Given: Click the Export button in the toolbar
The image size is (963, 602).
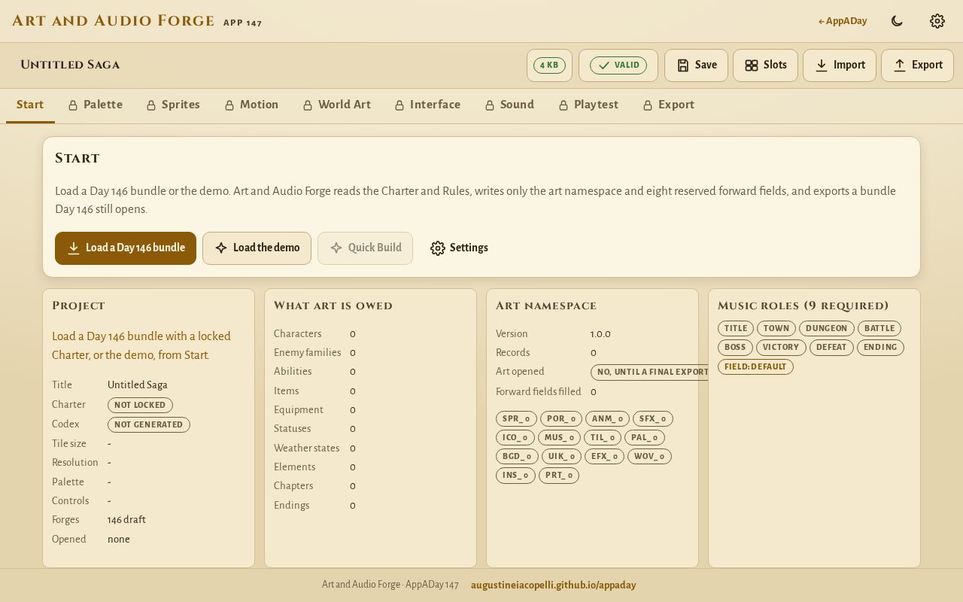Looking at the screenshot, I should [x=917, y=65].
